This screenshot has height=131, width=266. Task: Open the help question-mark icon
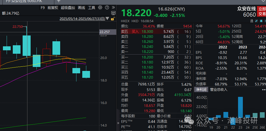[107, 8]
